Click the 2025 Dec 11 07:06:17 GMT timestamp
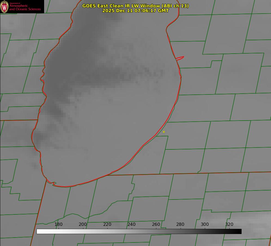This screenshot has height=246, width=271. (x=136, y=11)
